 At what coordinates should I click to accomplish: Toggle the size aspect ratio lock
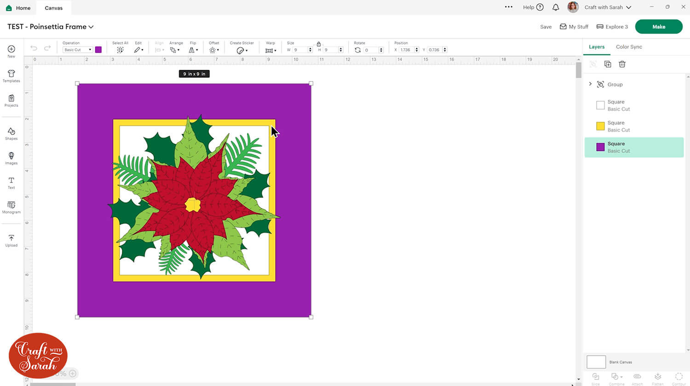318,44
